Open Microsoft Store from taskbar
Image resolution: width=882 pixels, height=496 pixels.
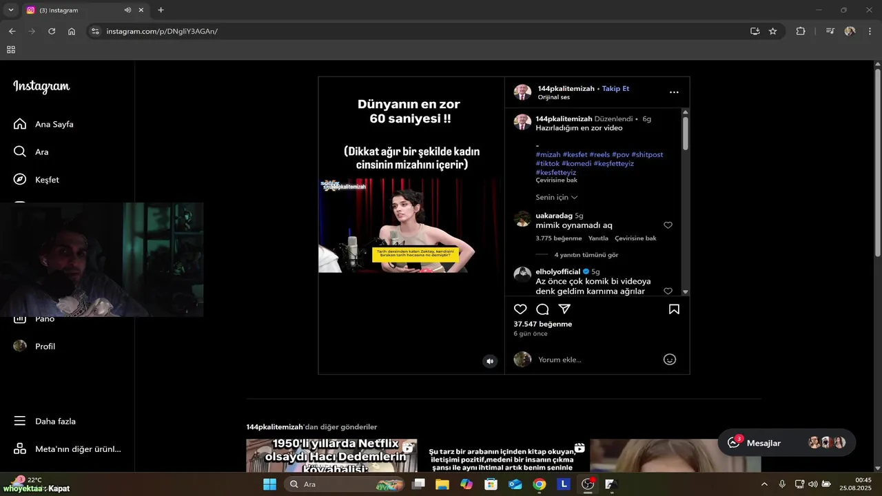point(491,484)
